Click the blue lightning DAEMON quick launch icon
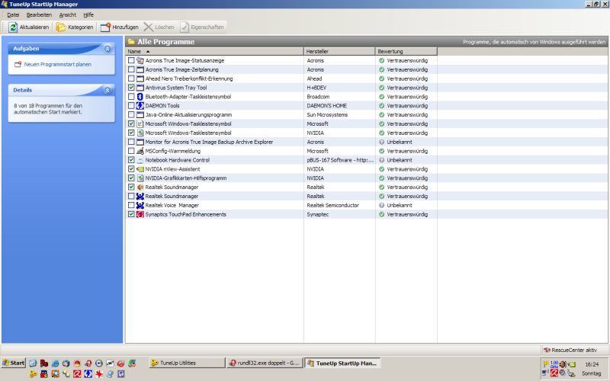The width and height of the screenshot is (610, 381). pyautogui.click(x=88, y=374)
